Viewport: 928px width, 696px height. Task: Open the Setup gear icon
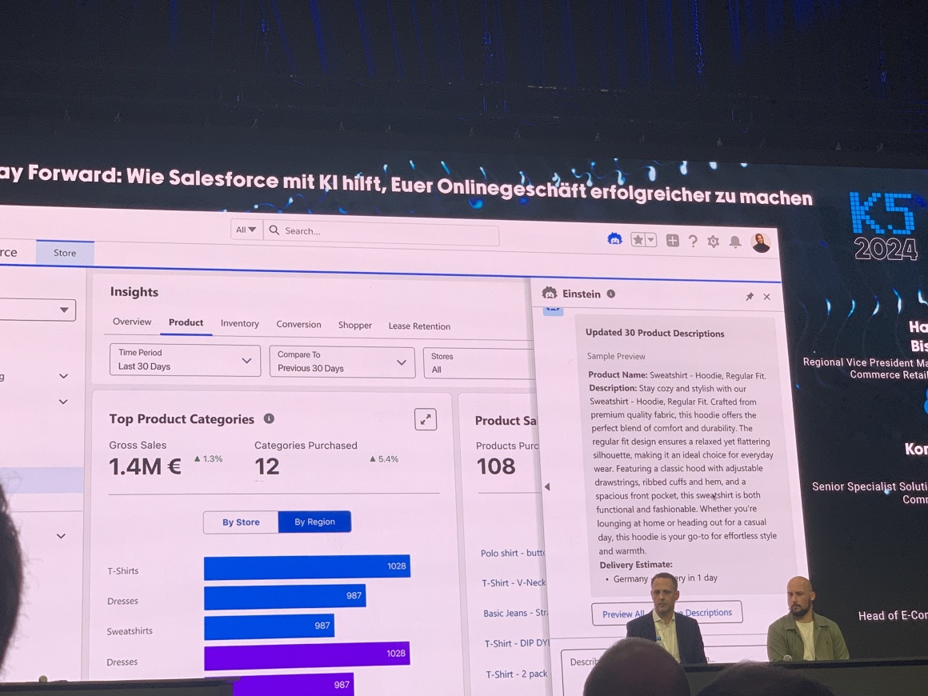(713, 242)
